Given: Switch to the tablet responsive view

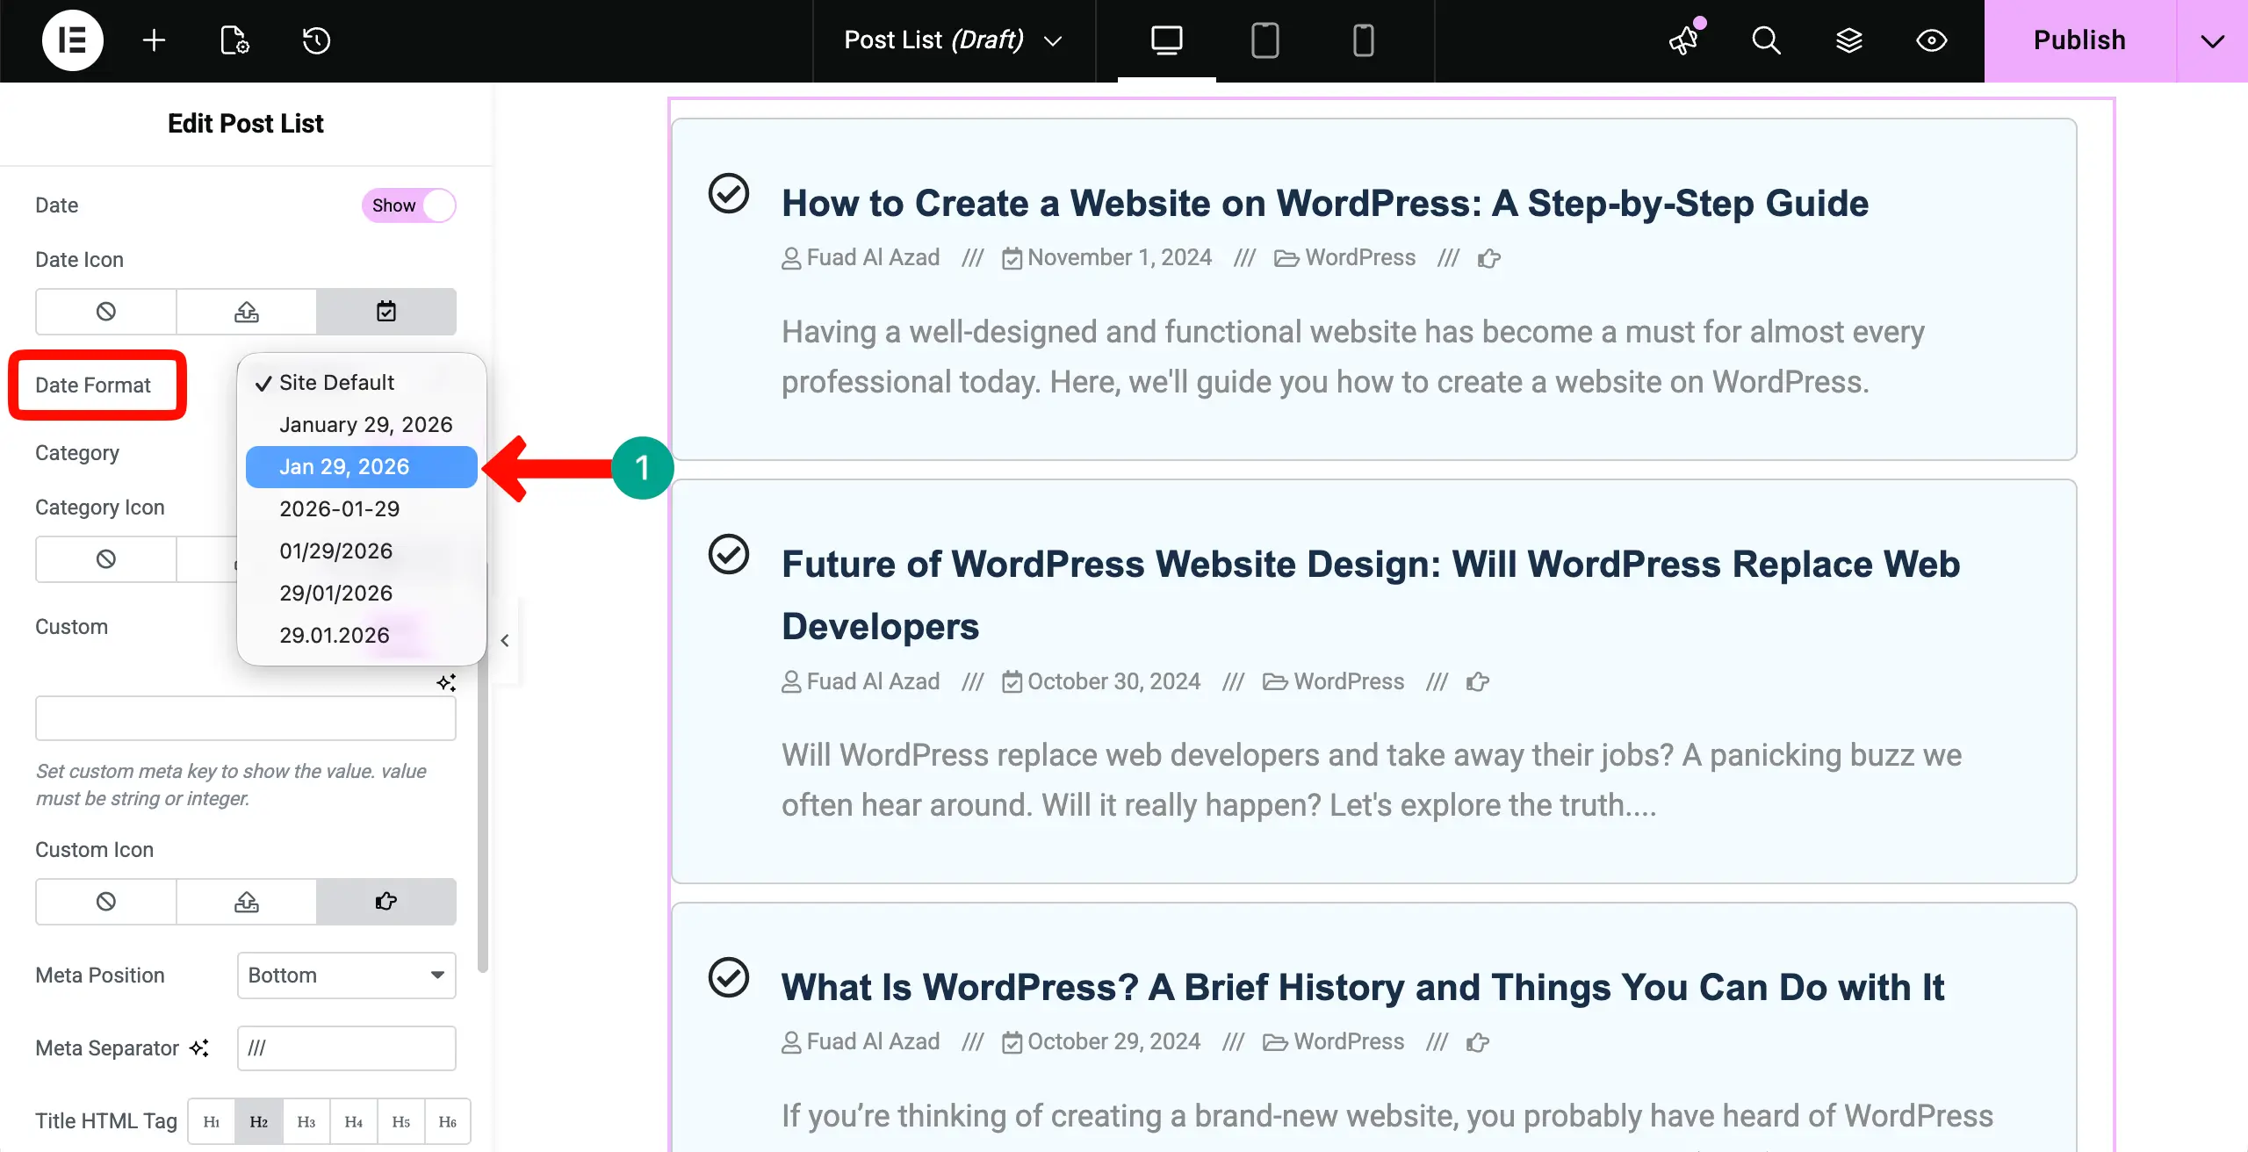Looking at the screenshot, I should [x=1264, y=40].
